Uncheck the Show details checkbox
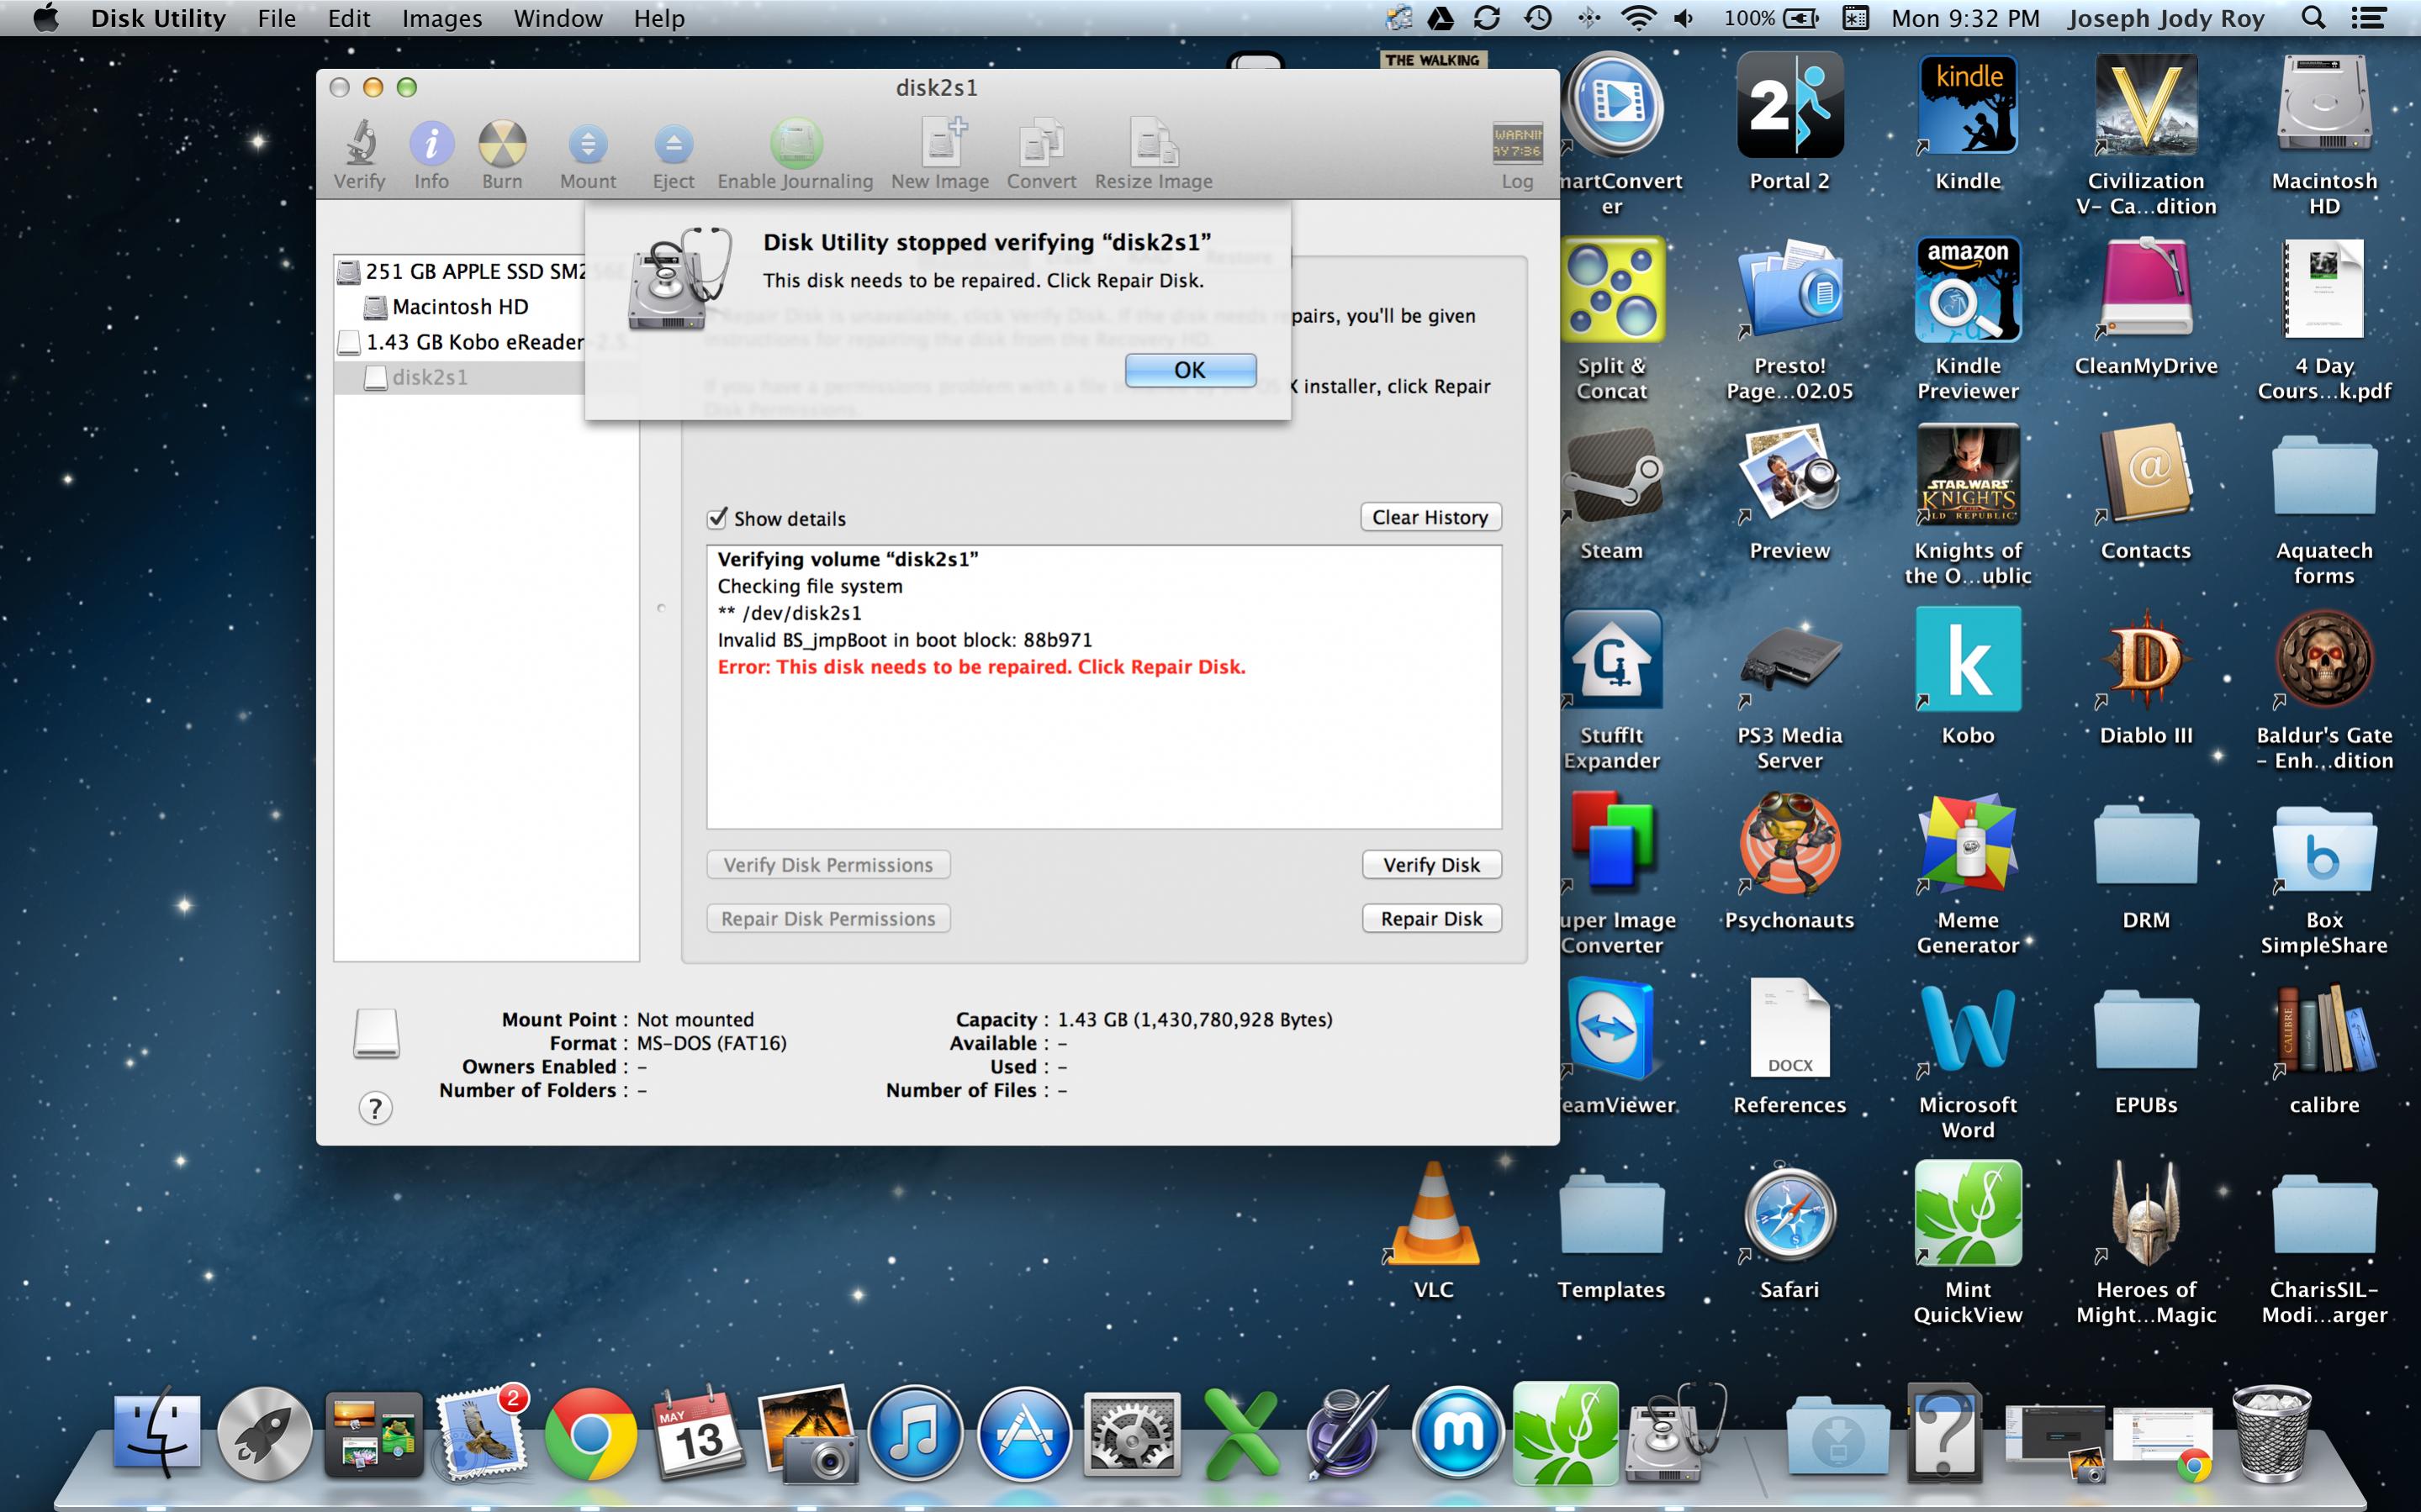The image size is (2421, 1512). 717,518
